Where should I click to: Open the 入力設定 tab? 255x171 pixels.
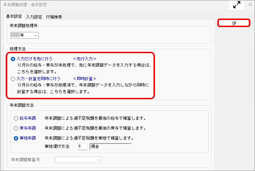tap(34, 17)
